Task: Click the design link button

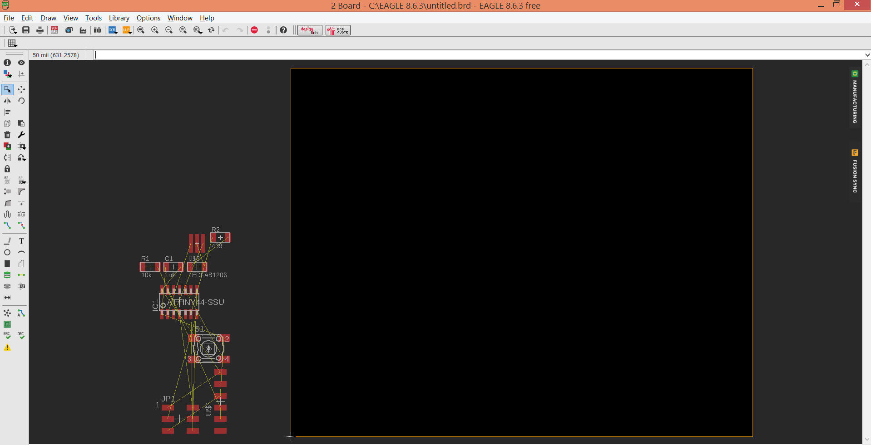Action: (x=310, y=30)
